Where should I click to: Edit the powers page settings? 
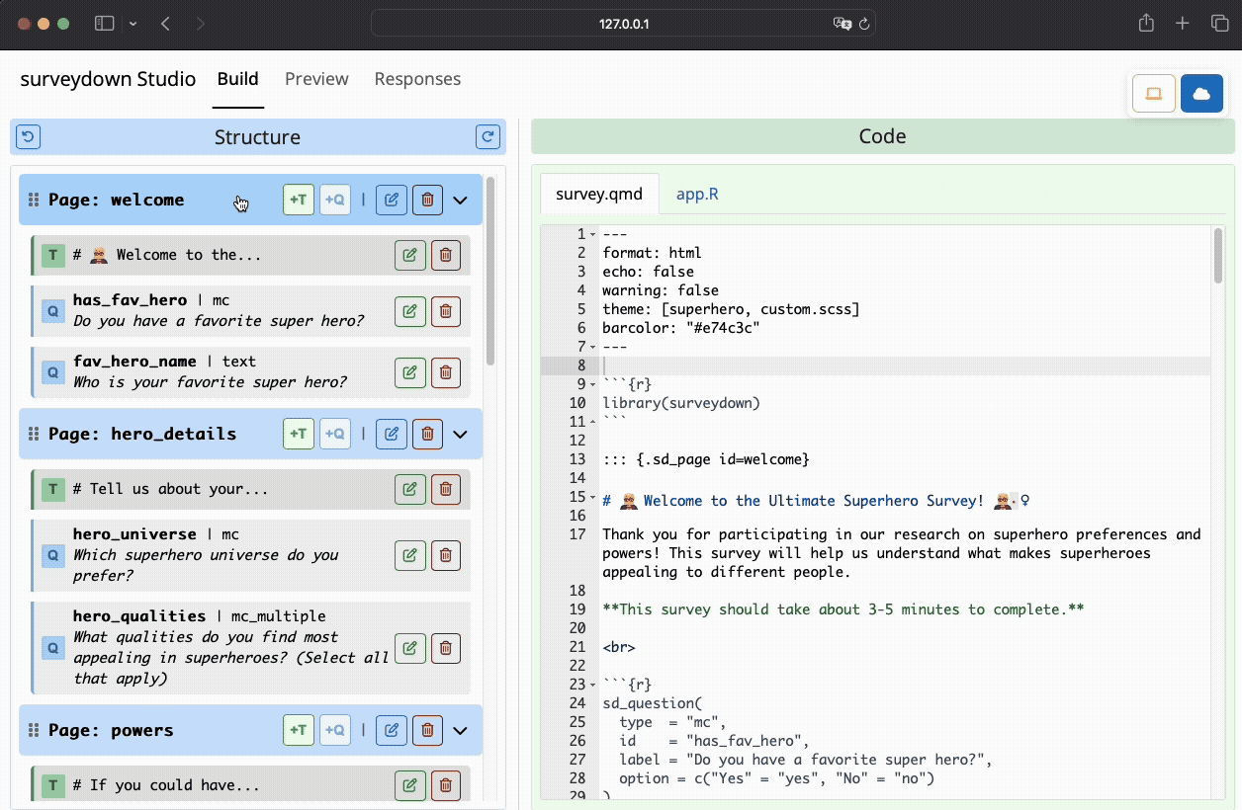click(x=392, y=730)
